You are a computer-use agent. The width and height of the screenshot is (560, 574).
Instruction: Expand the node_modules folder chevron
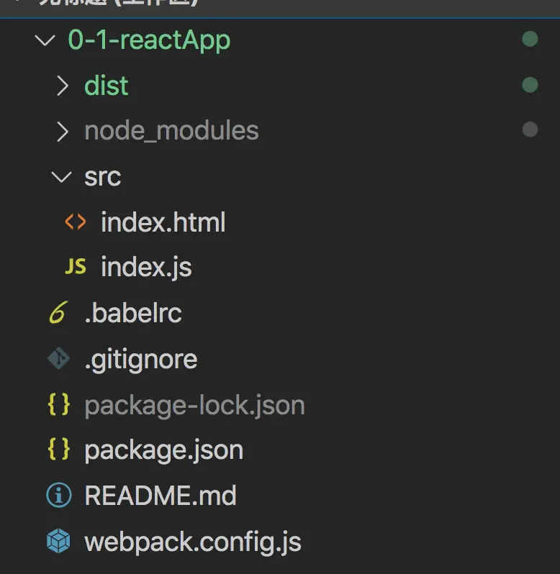coord(63,131)
